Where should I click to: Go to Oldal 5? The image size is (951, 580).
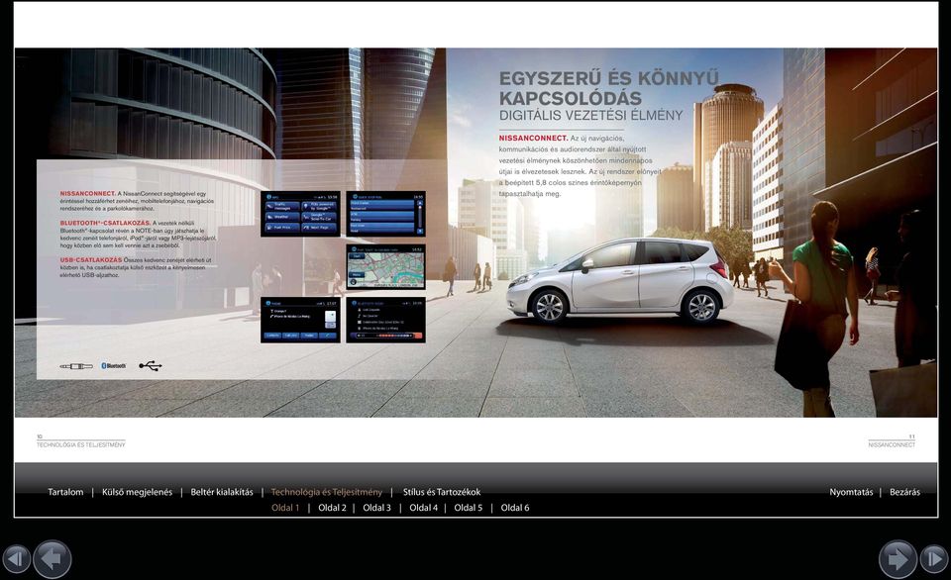tap(469, 508)
